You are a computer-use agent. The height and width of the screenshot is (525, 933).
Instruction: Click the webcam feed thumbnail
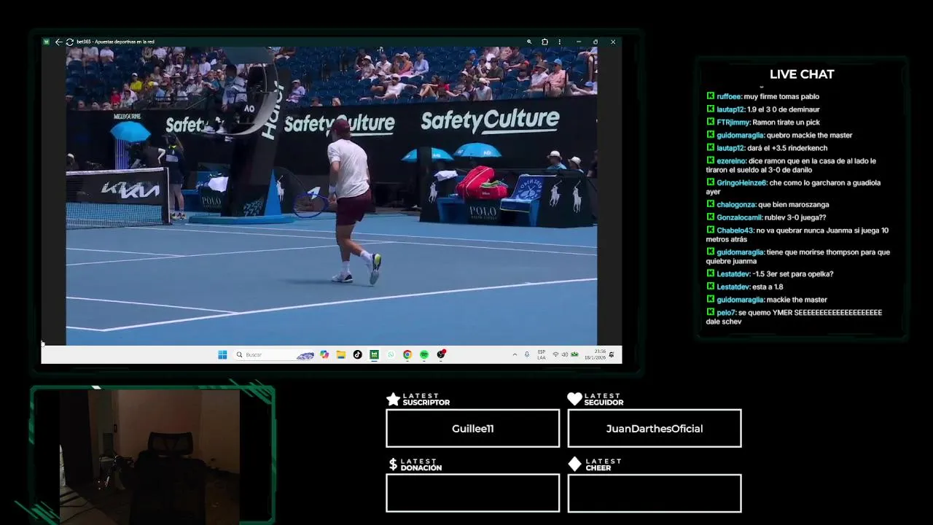pyautogui.click(x=149, y=456)
